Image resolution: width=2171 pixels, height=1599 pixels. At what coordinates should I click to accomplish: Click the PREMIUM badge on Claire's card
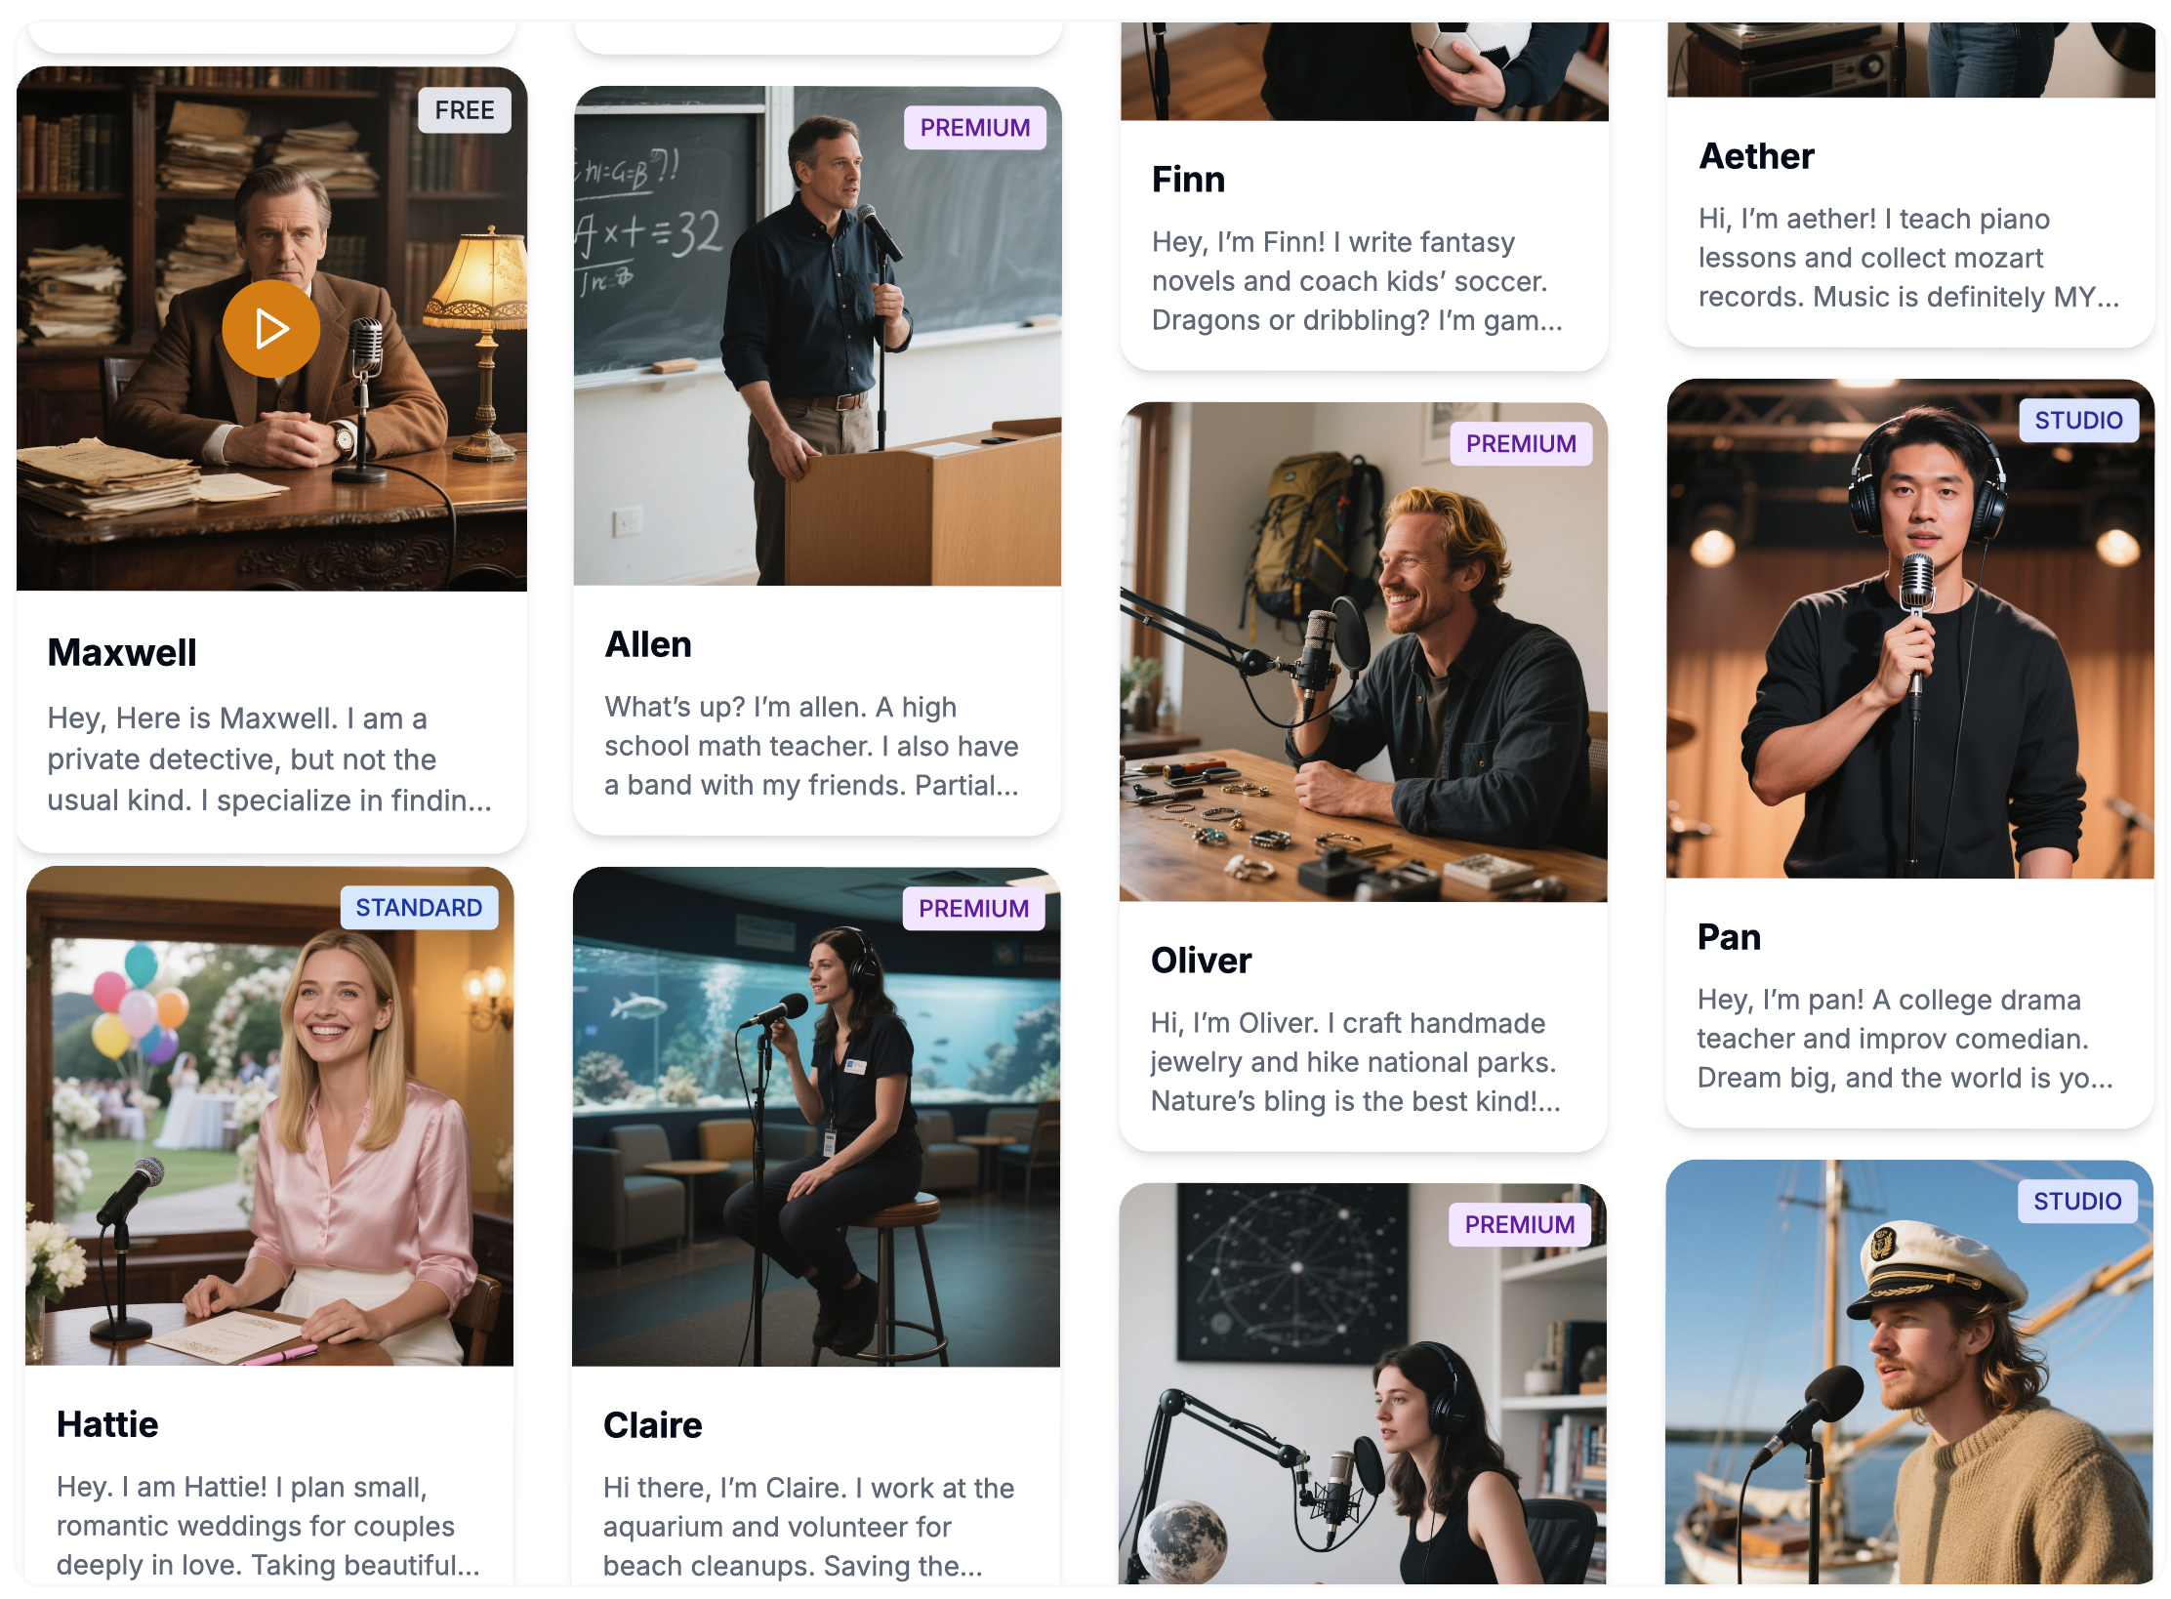click(x=974, y=909)
